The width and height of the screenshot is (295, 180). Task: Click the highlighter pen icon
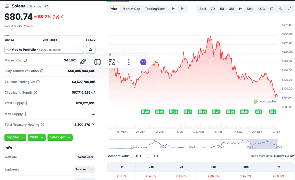coord(83,62)
